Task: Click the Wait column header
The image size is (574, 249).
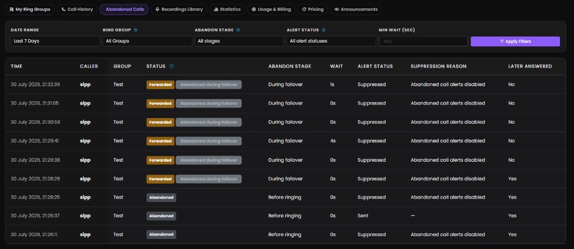Action: [x=336, y=66]
